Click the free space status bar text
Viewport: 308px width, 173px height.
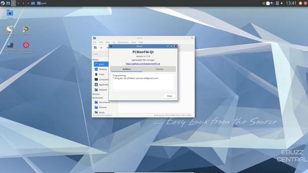click(x=172, y=115)
